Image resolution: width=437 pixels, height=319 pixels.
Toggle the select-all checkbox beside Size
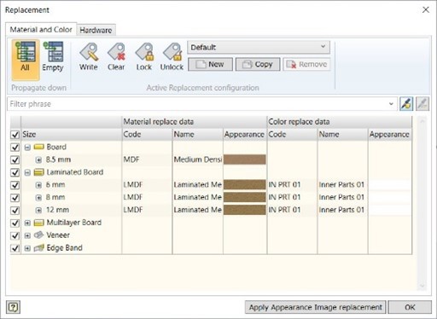[x=15, y=135]
